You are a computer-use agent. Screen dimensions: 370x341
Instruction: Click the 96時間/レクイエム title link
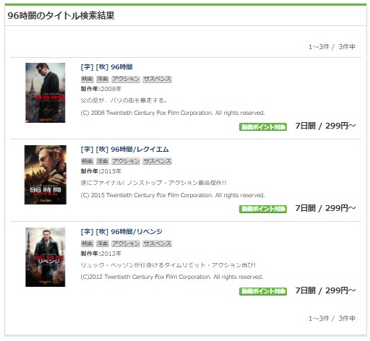click(x=125, y=150)
